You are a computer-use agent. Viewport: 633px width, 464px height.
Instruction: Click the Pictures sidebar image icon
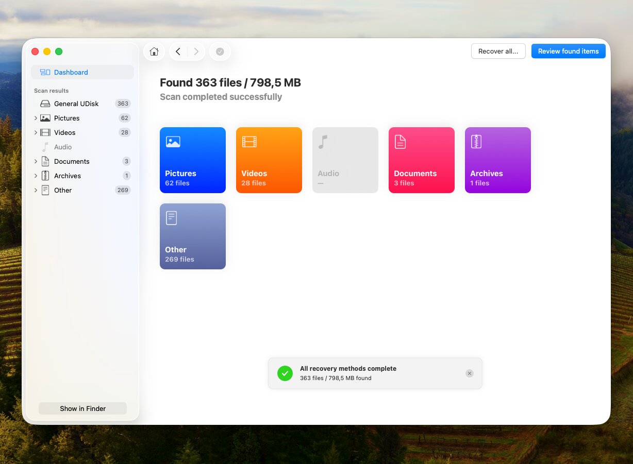pyautogui.click(x=45, y=118)
